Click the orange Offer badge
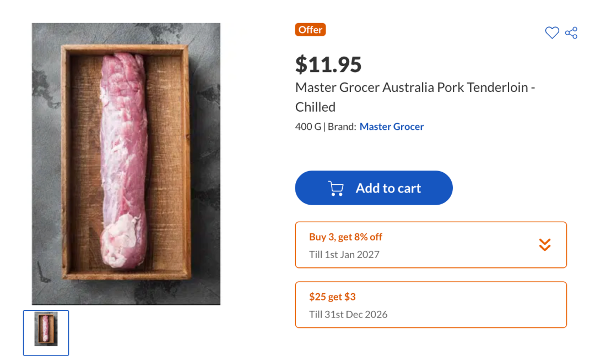 pos(310,30)
